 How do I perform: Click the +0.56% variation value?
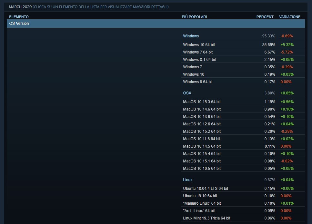[287, 102]
